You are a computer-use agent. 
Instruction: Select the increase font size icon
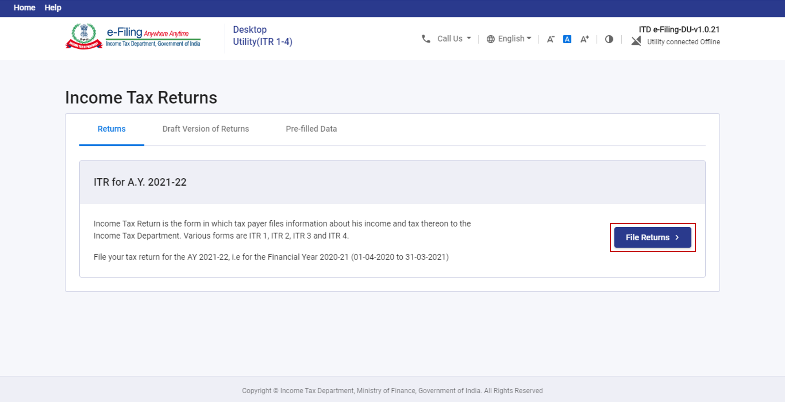[x=584, y=39]
